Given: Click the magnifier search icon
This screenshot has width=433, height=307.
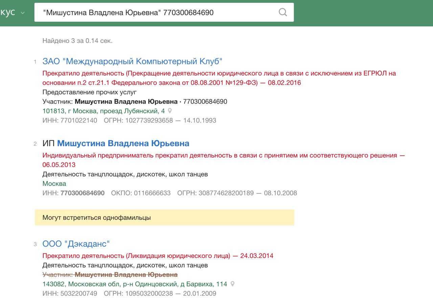Looking at the screenshot, I should tap(283, 13).
